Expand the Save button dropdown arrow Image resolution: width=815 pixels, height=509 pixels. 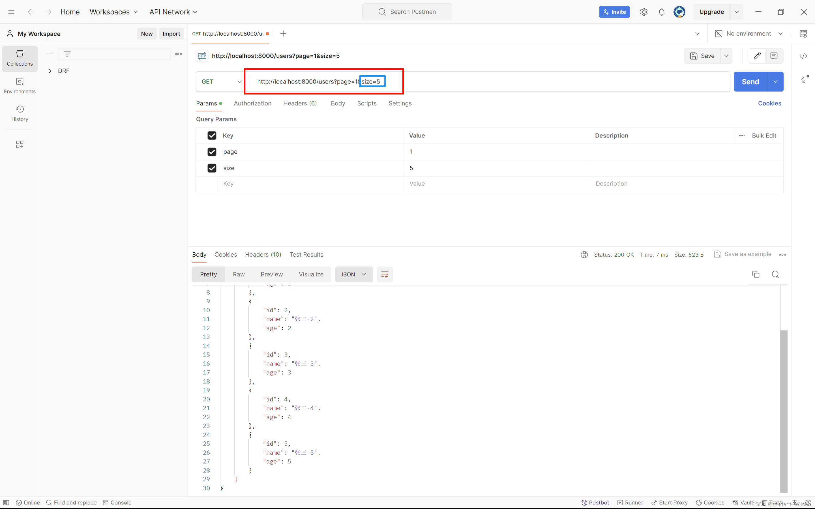(725, 56)
